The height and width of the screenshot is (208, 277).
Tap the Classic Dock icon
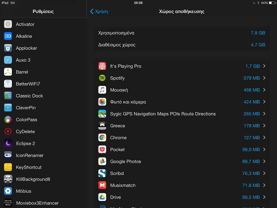(8, 95)
